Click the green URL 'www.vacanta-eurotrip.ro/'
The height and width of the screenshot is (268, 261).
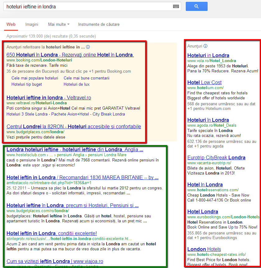click(x=209, y=163)
